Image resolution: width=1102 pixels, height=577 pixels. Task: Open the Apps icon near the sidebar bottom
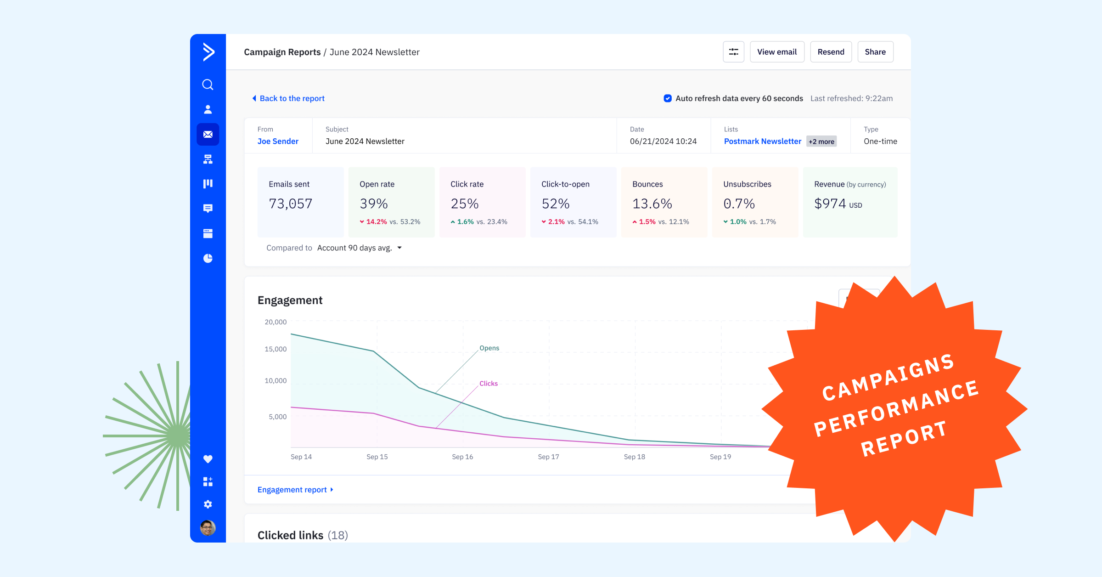(x=208, y=481)
